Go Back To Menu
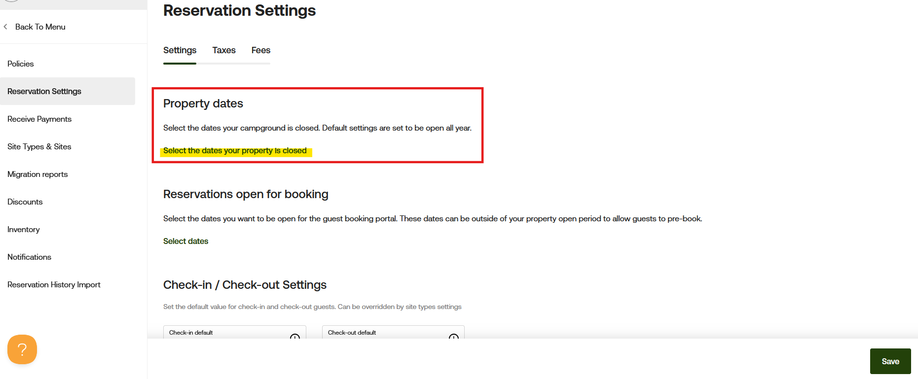 [x=40, y=27]
